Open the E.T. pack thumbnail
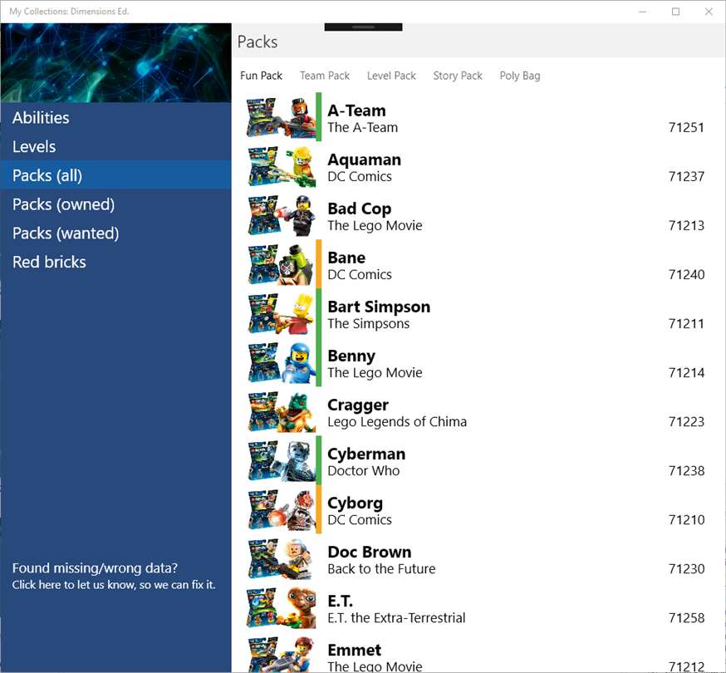This screenshot has height=673, width=726. (x=281, y=608)
